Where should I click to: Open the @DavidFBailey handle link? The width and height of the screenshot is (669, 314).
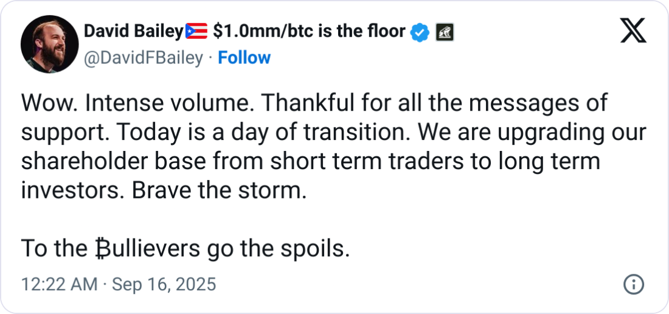[x=143, y=58]
